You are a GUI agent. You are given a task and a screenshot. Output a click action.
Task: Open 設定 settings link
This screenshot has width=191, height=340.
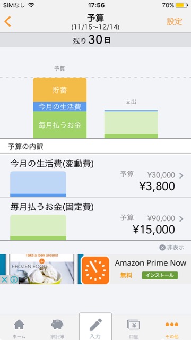click(175, 21)
